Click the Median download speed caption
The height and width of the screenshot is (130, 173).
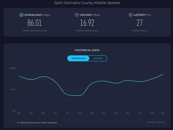(35, 31)
